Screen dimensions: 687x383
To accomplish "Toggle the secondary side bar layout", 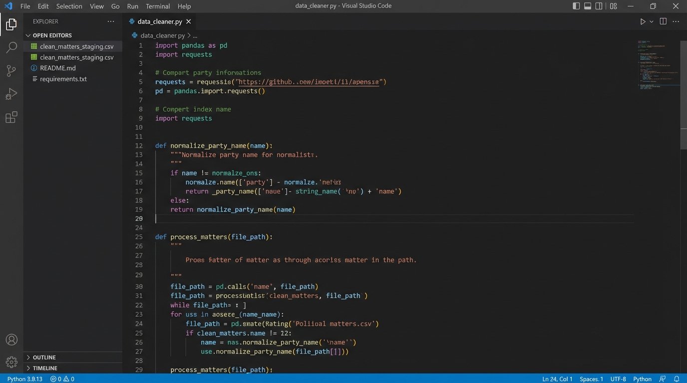I will pos(599,6).
